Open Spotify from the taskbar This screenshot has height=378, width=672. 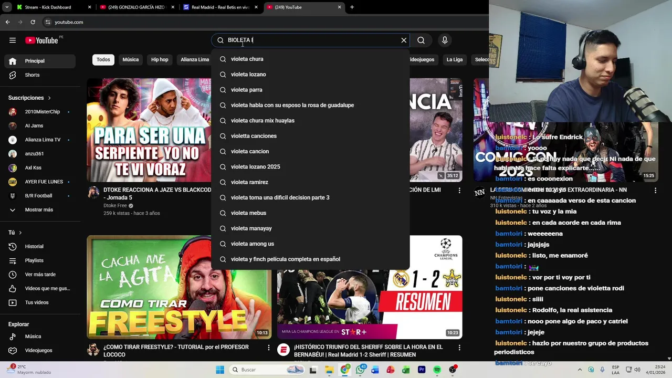point(437,370)
